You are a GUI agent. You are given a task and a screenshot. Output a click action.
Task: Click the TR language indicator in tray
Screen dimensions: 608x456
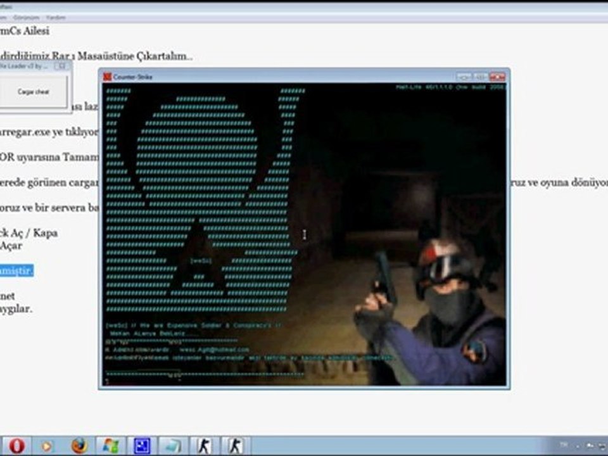[564, 445]
